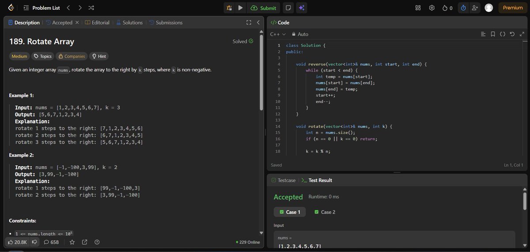Click the debugger bug icon
530x252 pixels.
pyautogui.click(x=229, y=8)
